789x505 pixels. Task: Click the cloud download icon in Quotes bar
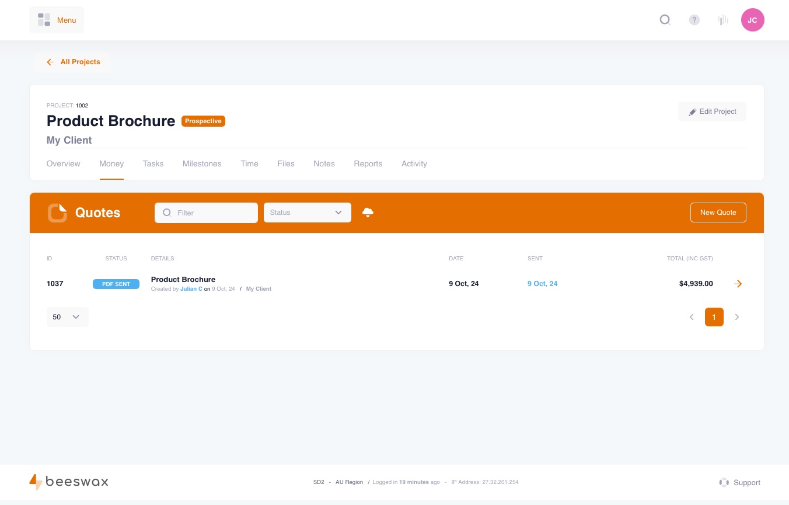point(368,213)
